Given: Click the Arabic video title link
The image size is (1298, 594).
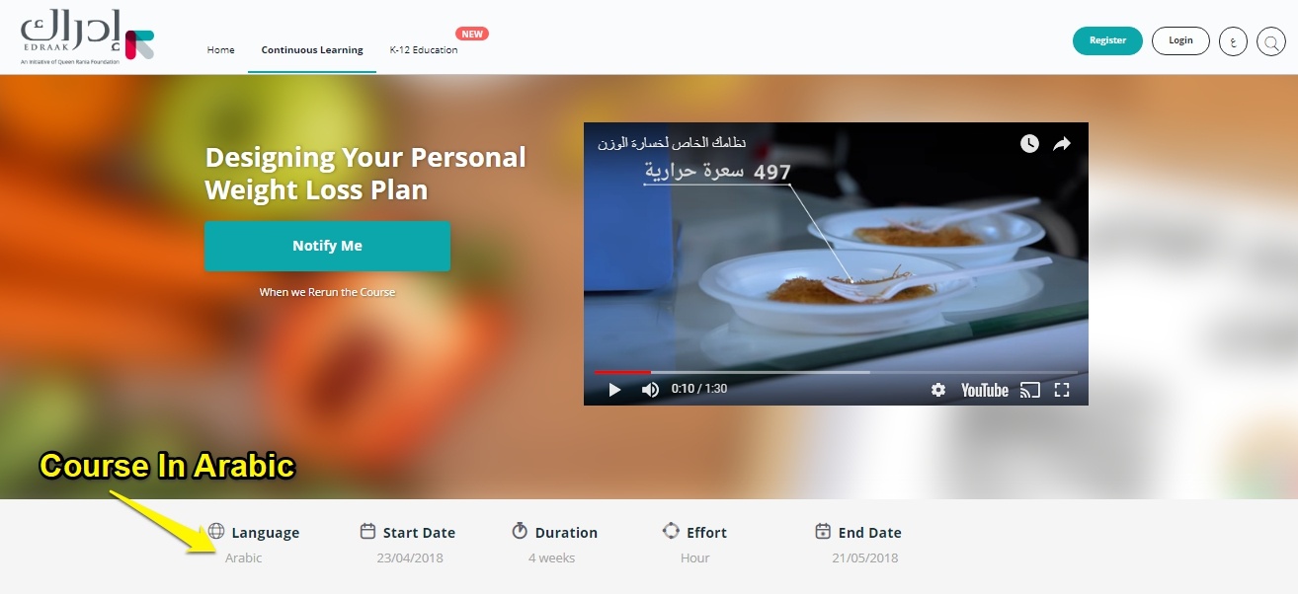Looking at the screenshot, I should (672, 143).
